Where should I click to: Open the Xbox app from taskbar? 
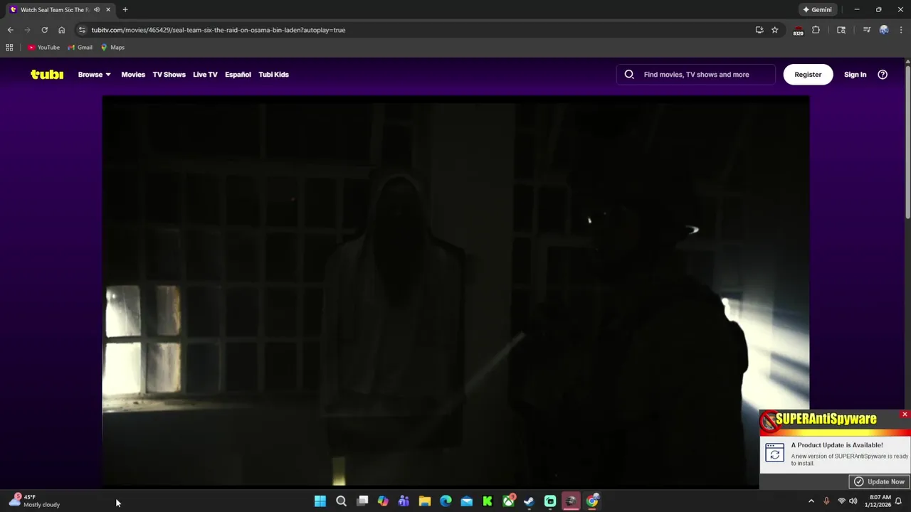(508, 501)
